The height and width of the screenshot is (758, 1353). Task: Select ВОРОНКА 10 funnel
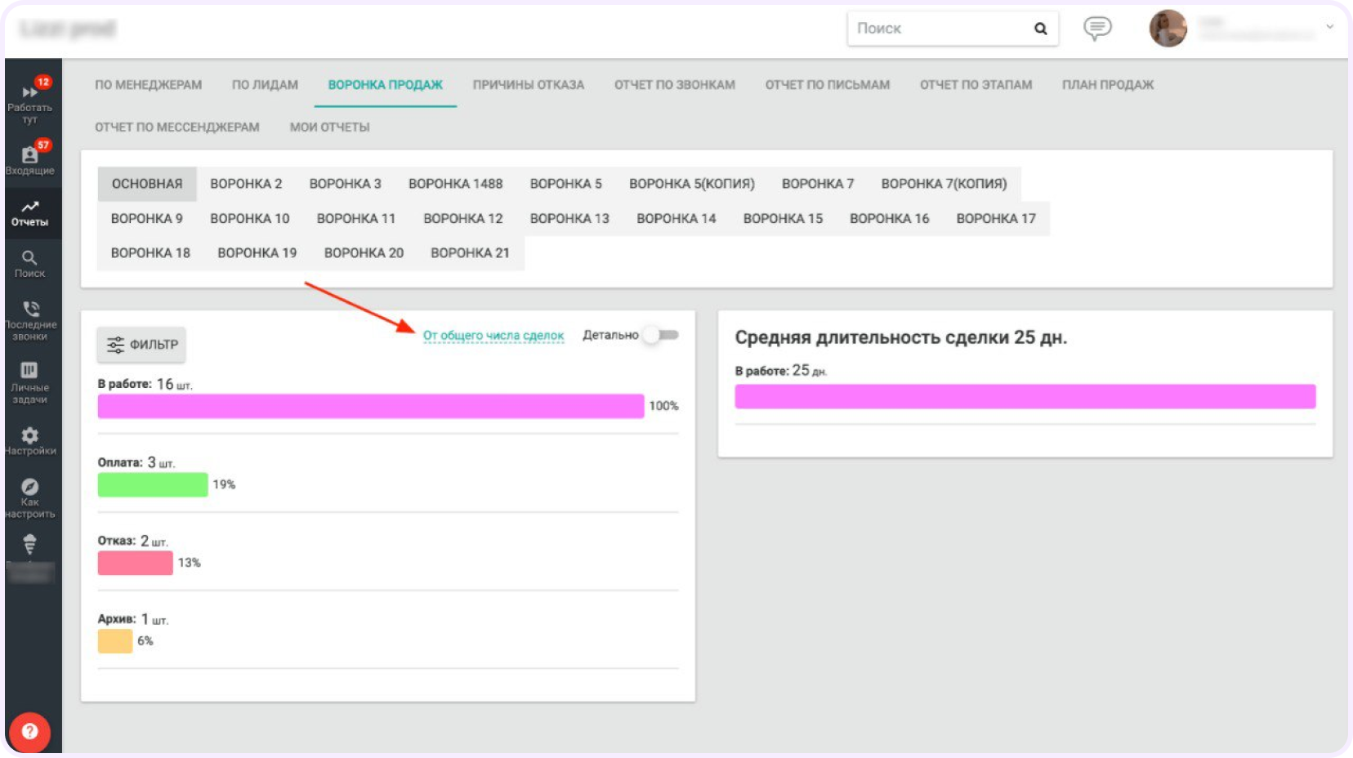point(250,219)
